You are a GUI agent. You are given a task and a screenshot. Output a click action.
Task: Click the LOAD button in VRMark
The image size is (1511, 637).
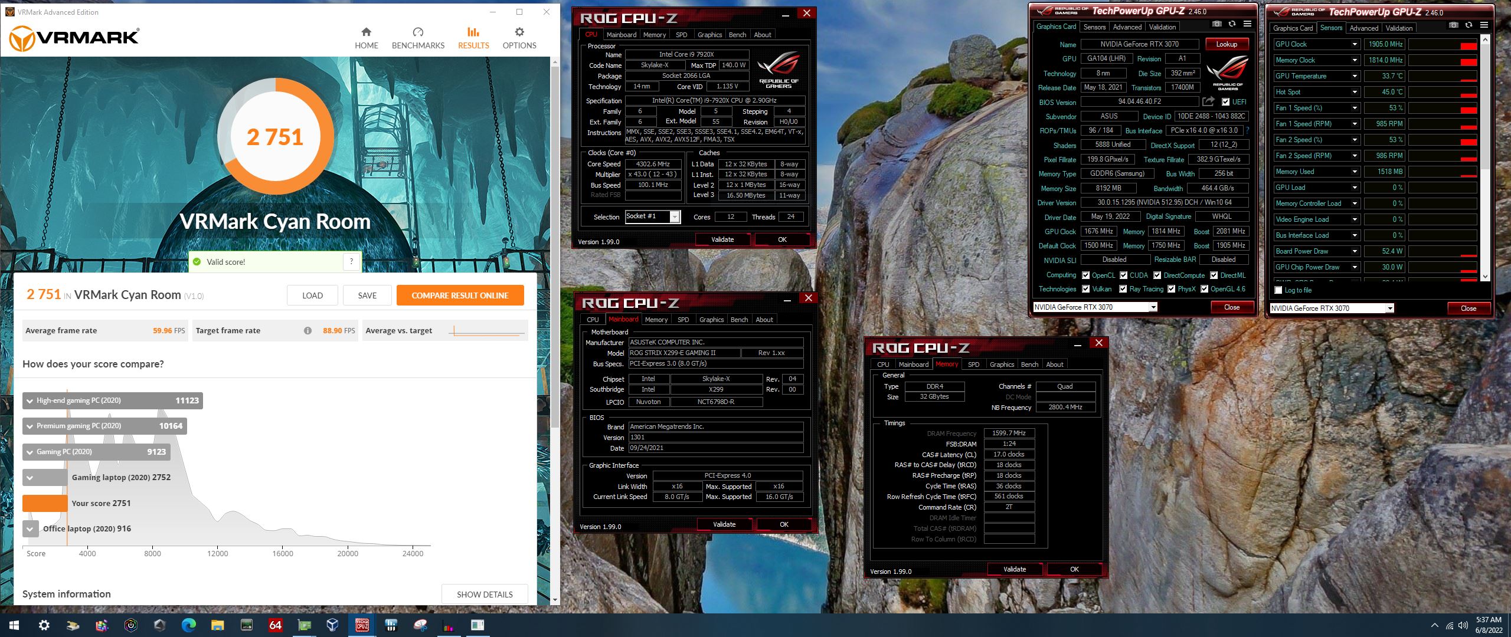coord(312,295)
